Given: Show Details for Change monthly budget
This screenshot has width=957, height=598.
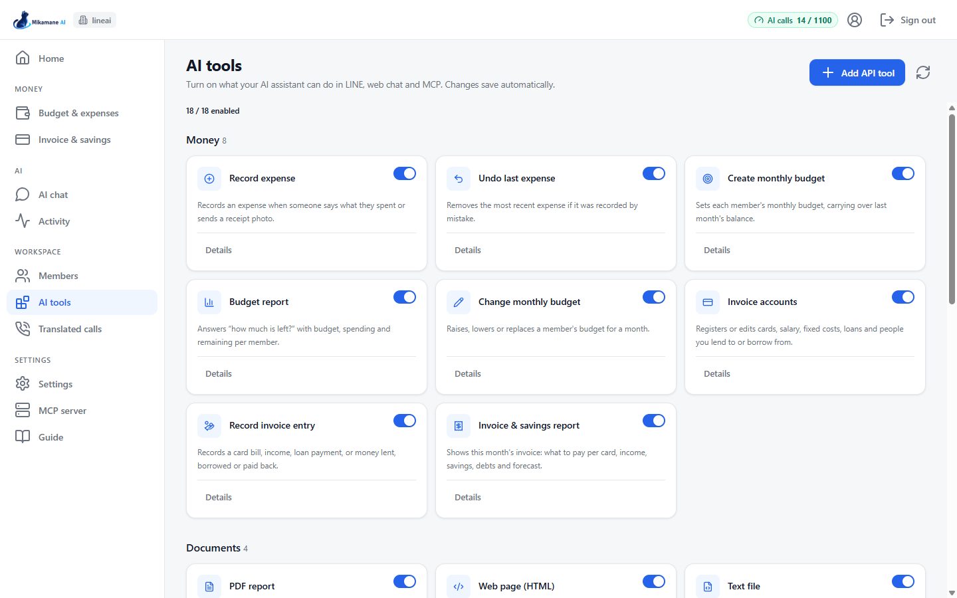Looking at the screenshot, I should pyautogui.click(x=468, y=374).
